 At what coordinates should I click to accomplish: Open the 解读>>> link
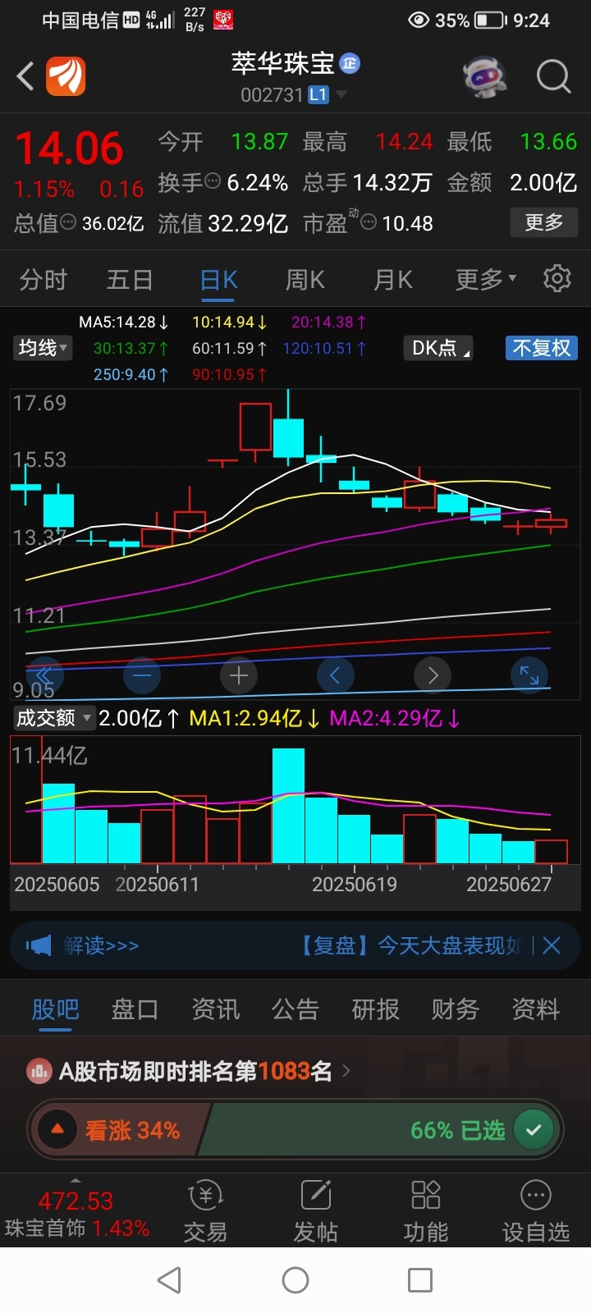(101, 946)
